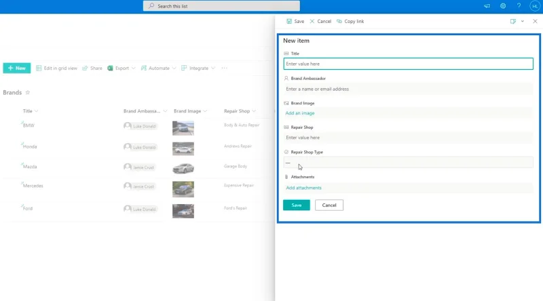Open the HL account avatar

tap(535, 6)
